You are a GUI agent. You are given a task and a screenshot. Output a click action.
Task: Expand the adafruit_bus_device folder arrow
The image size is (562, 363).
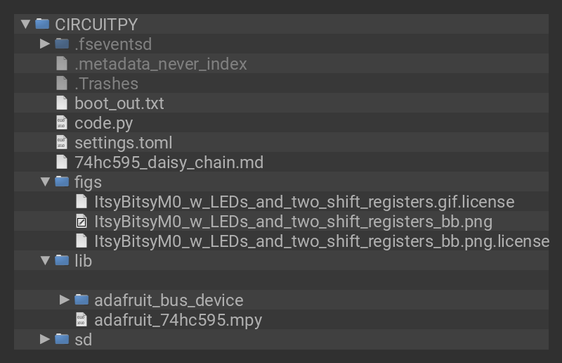click(65, 300)
